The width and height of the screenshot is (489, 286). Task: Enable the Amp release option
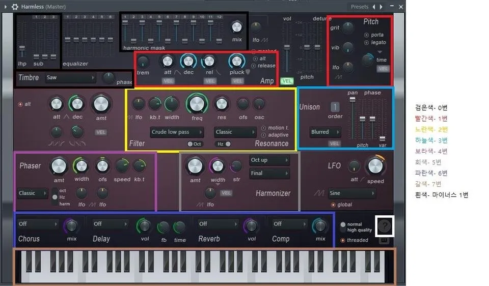coord(253,66)
